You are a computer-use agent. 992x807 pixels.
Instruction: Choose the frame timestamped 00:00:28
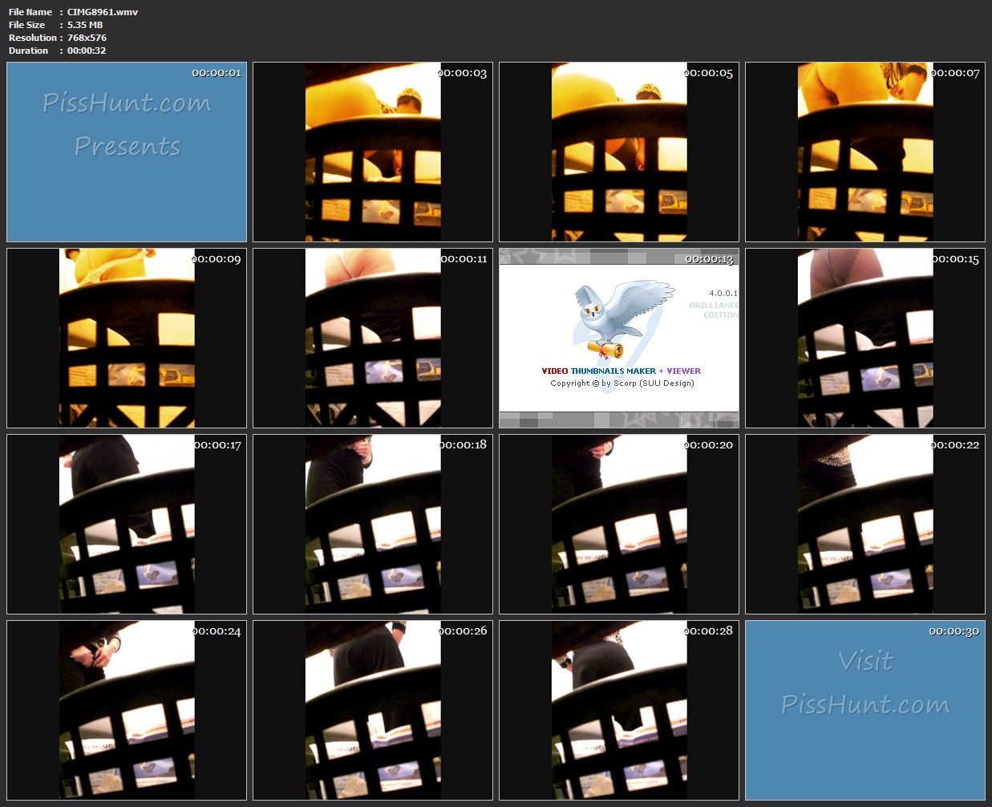[619, 711]
